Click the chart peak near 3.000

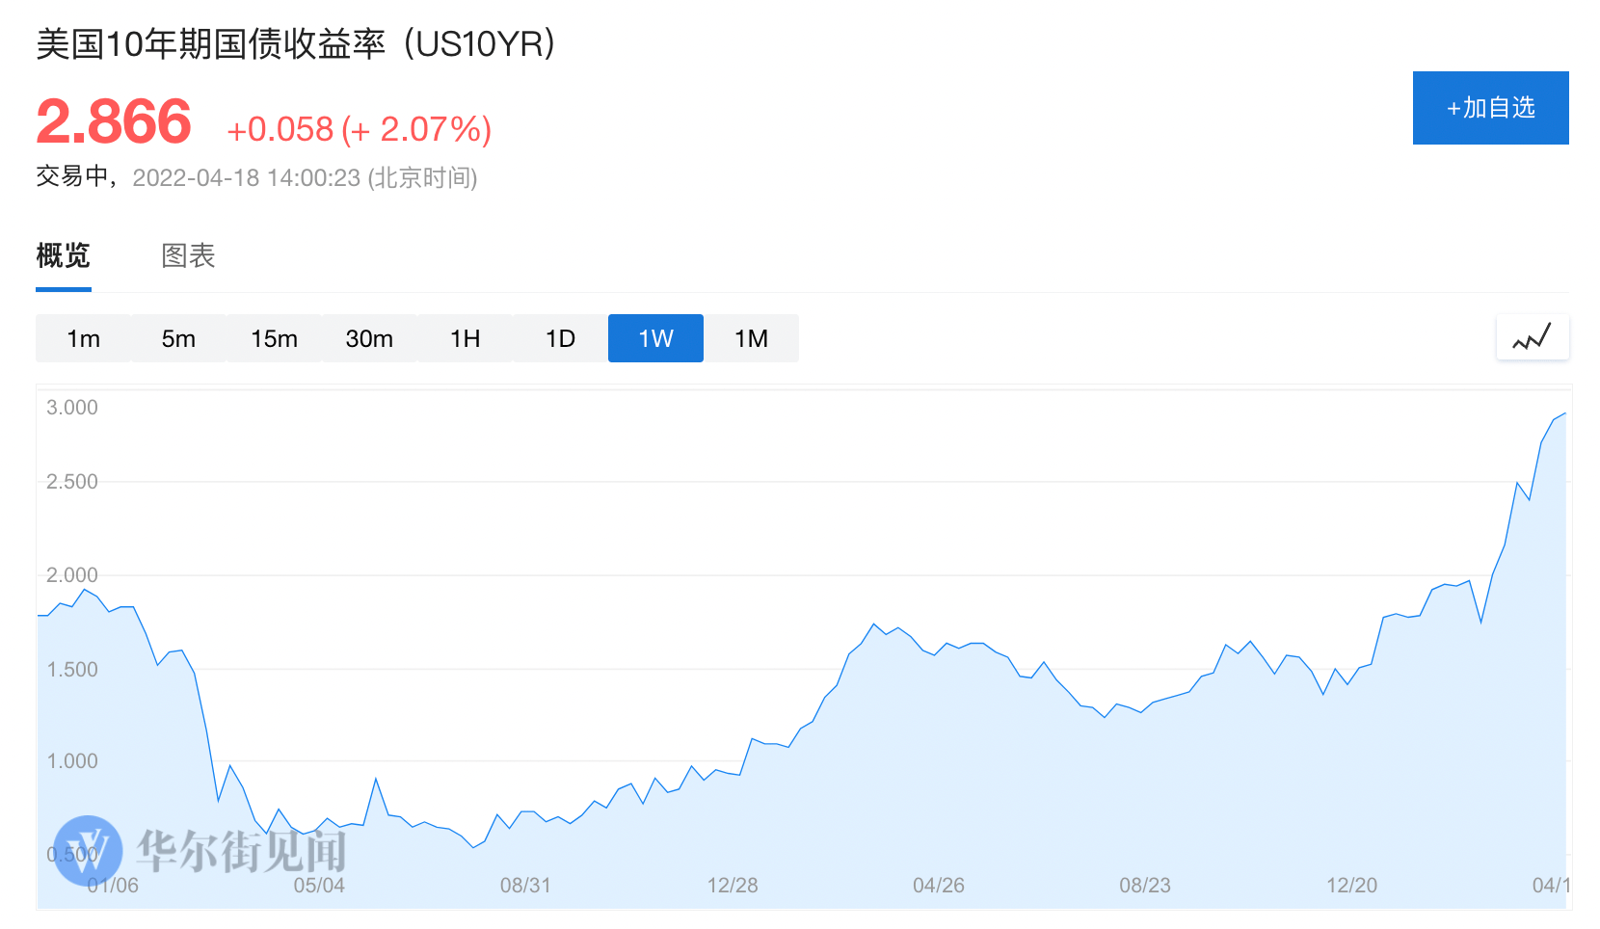tap(1563, 414)
